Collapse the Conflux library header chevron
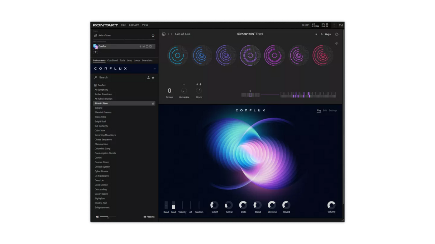 tap(155, 68)
